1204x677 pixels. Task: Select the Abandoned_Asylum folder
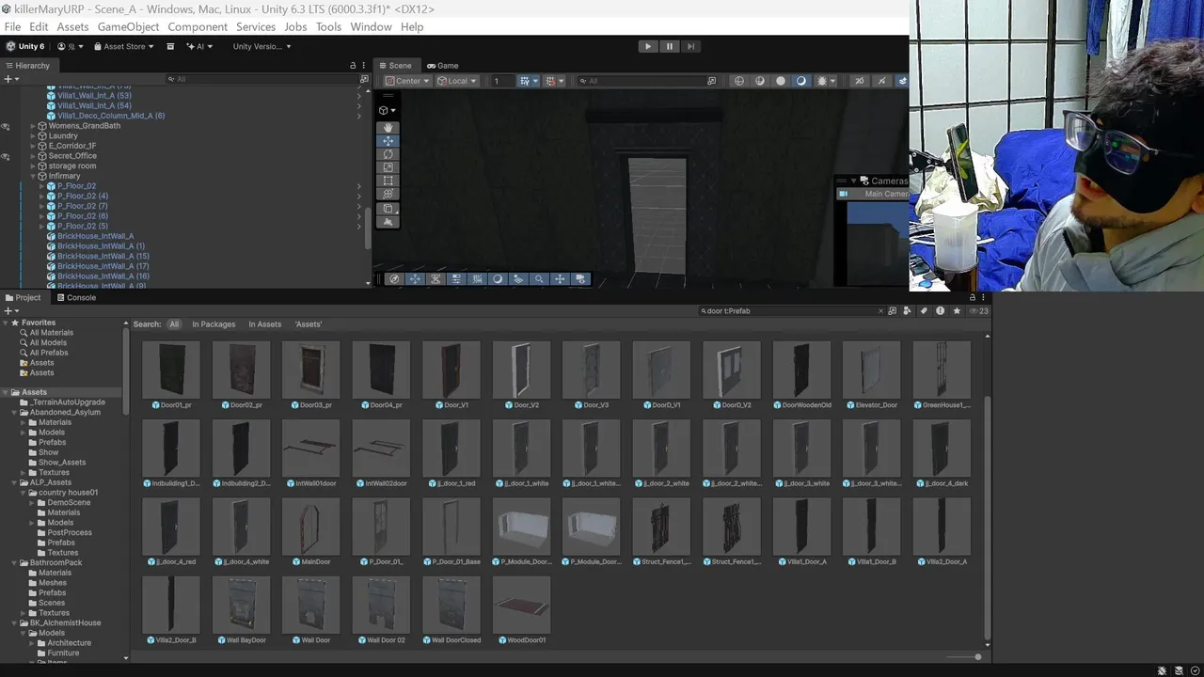pos(65,412)
